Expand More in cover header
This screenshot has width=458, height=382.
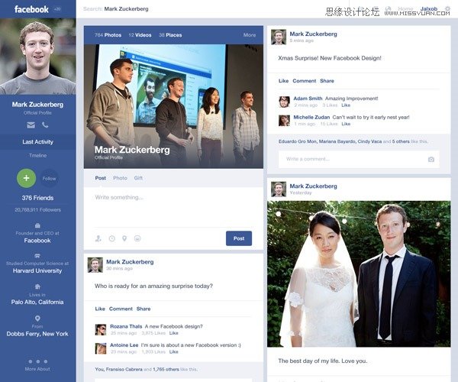point(250,35)
